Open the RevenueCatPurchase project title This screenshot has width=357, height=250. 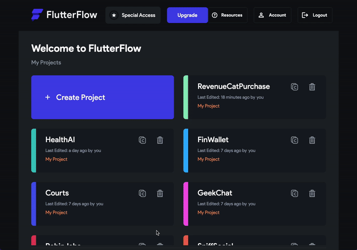(x=233, y=86)
